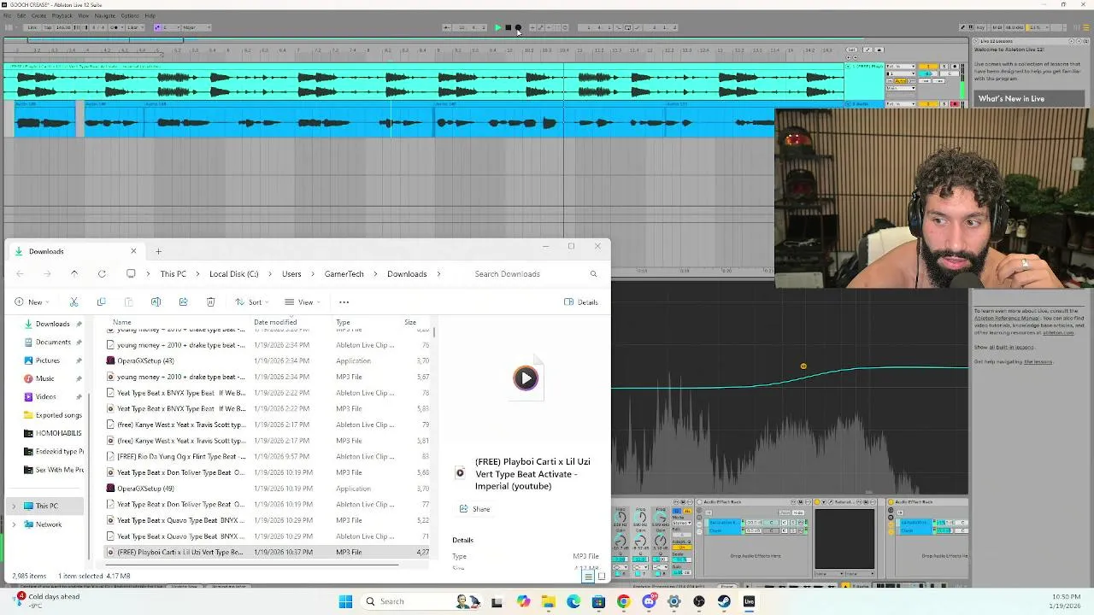Screen dimensions: 1094x615
Task: Close the Downloads tab in Explorer
Action: click(x=133, y=251)
